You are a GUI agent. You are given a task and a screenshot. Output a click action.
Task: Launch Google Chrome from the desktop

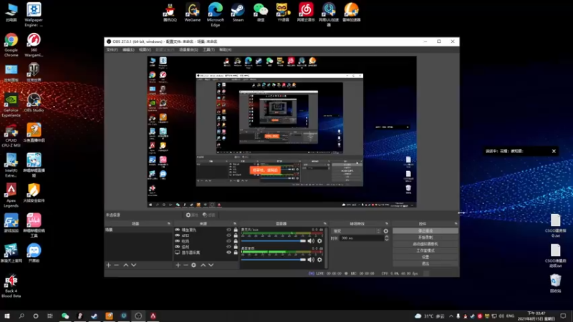click(x=11, y=45)
